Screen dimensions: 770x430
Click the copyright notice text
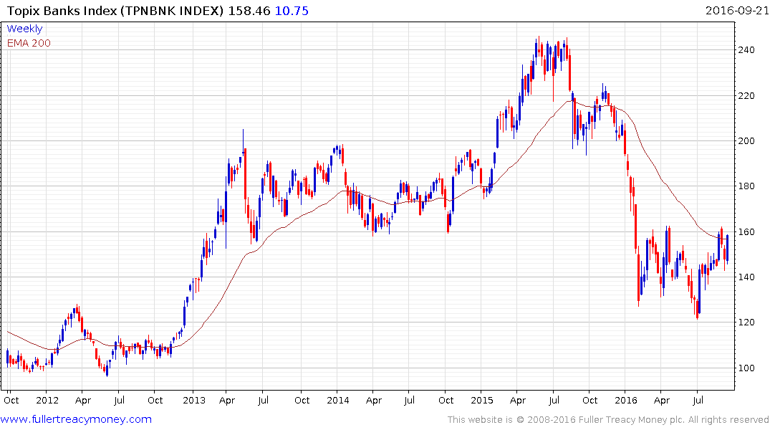[x=608, y=420]
